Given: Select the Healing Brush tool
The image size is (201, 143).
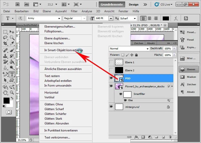Looking at the screenshot, I should click(x=5, y=50).
